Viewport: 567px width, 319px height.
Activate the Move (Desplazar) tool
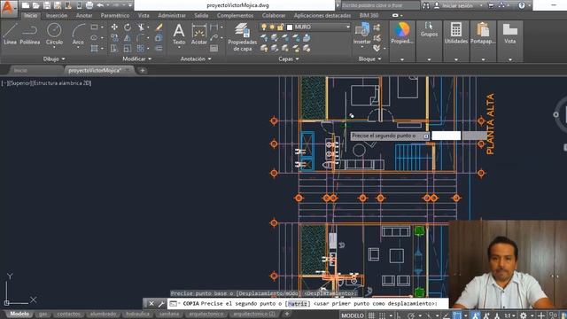(114, 27)
